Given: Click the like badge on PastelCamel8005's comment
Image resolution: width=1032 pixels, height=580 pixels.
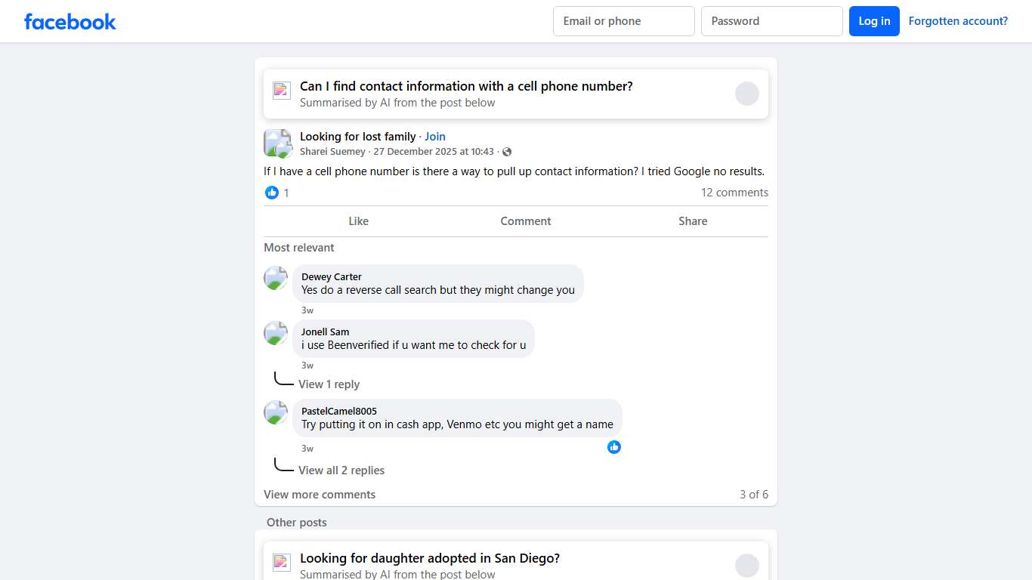Looking at the screenshot, I should (x=614, y=447).
